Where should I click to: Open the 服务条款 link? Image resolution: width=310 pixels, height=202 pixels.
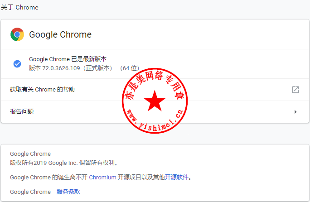coord(68,192)
